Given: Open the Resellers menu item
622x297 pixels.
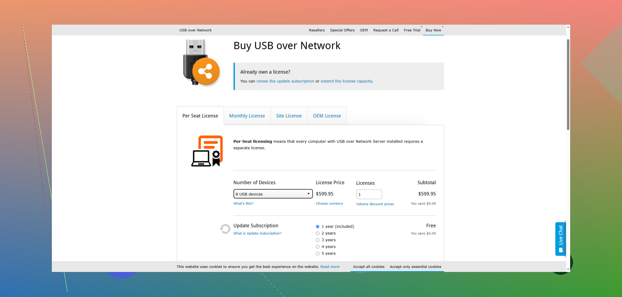Looking at the screenshot, I should pos(317,30).
